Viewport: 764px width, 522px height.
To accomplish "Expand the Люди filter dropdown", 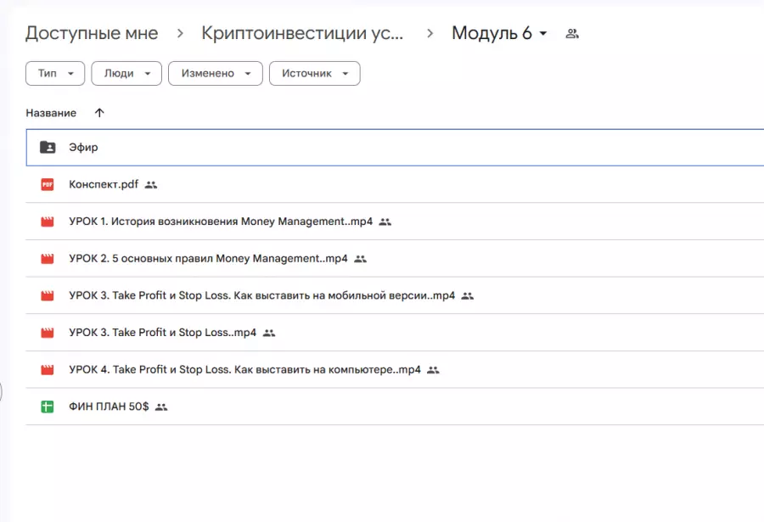I will pyautogui.click(x=126, y=74).
